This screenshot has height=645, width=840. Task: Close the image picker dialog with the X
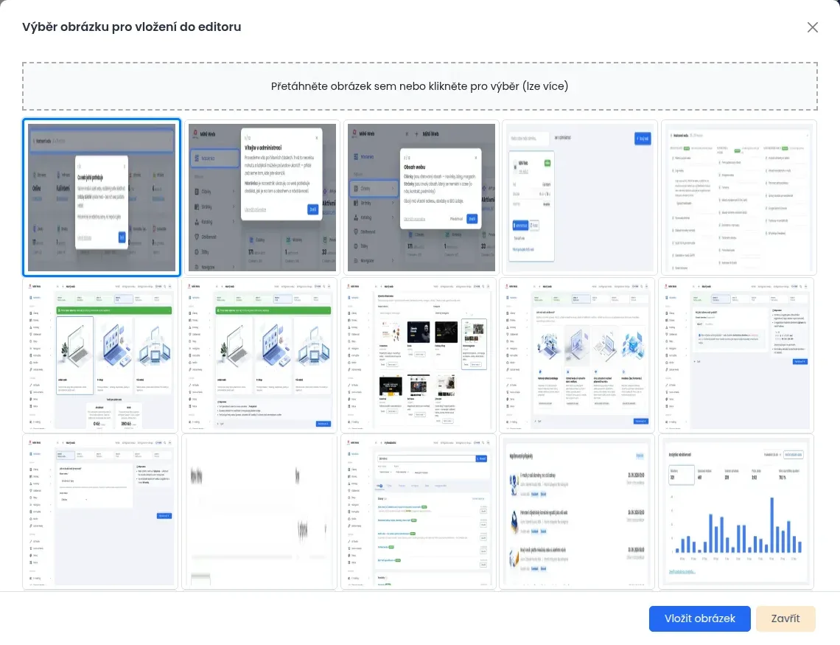(x=812, y=27)
